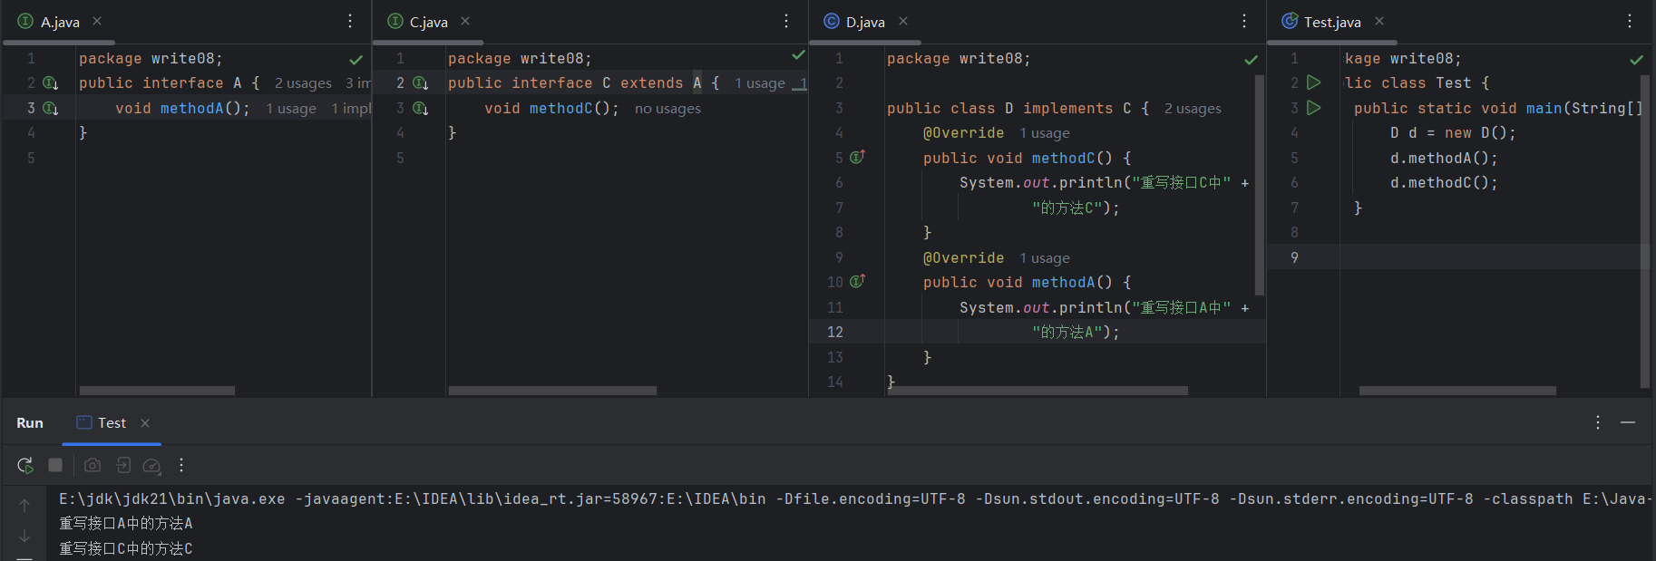Open the A.java tab options menu

(350, 21)
